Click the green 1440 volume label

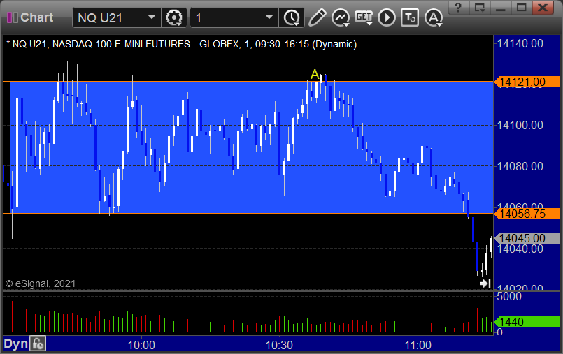[527, 322]
